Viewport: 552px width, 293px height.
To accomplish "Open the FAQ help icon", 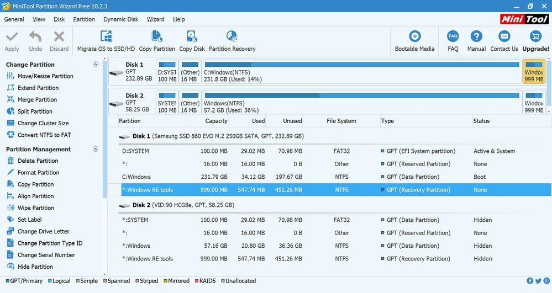I will click(x=453, y=37).
